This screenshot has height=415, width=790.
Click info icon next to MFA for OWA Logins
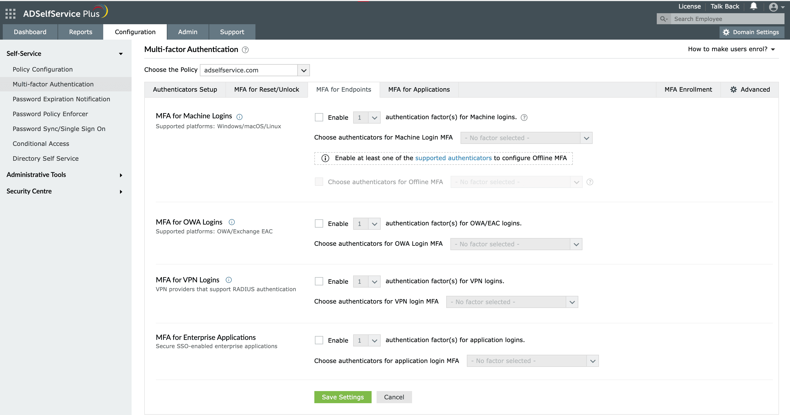click(x=232, y=222)
